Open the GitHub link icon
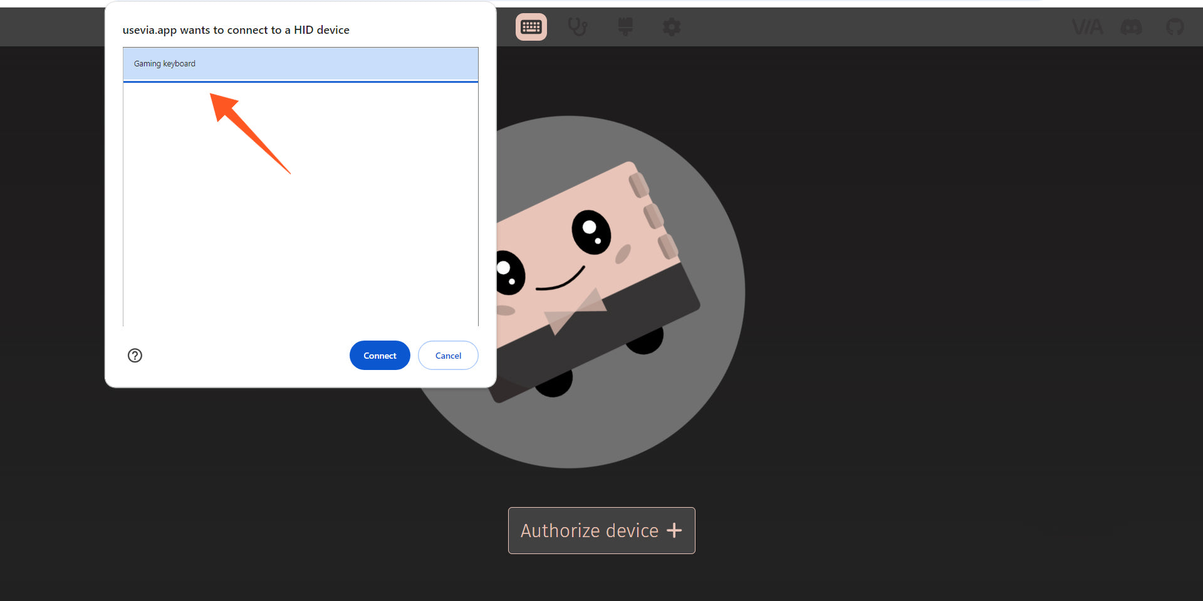Screen dimensions: 1203x601 coord(1175,27)
